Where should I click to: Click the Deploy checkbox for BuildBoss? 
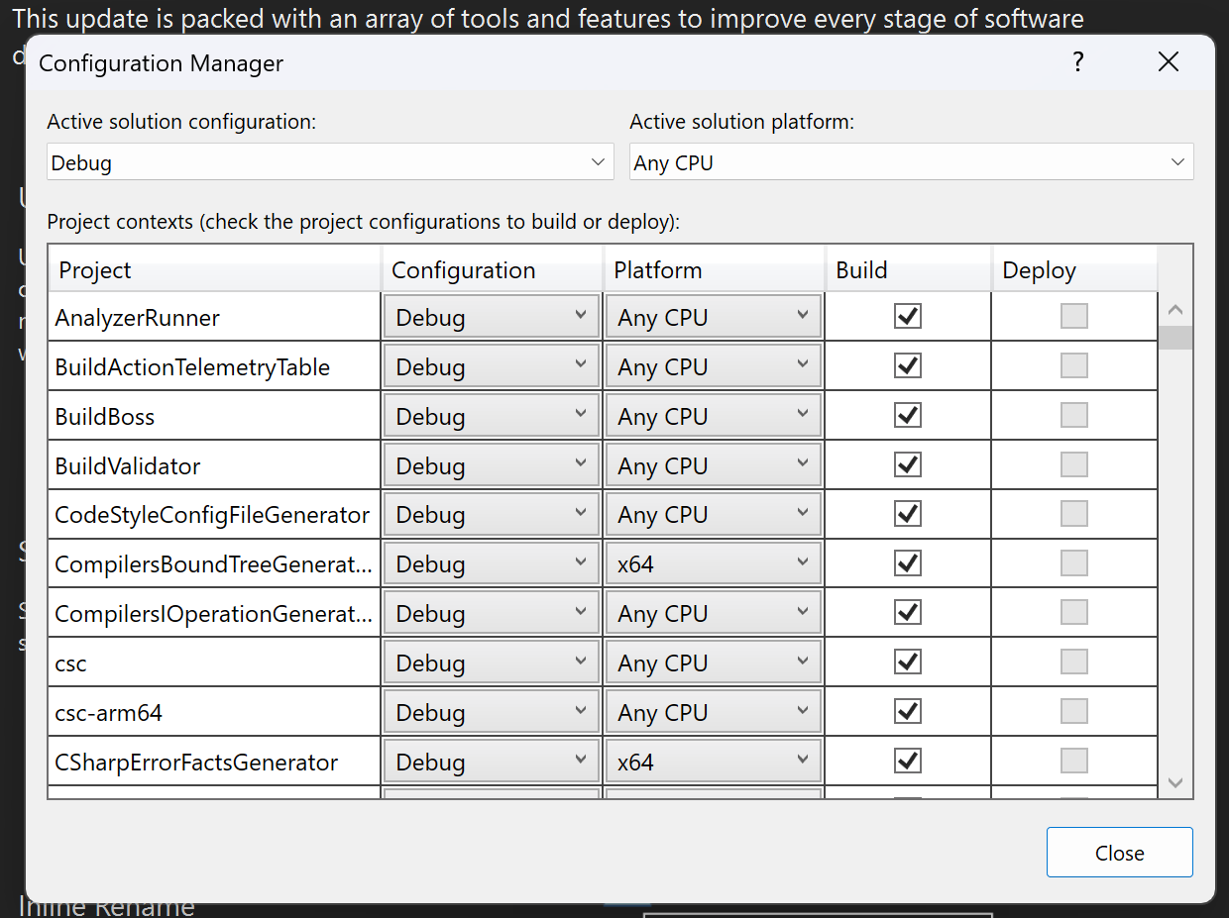coord(1074,415)
